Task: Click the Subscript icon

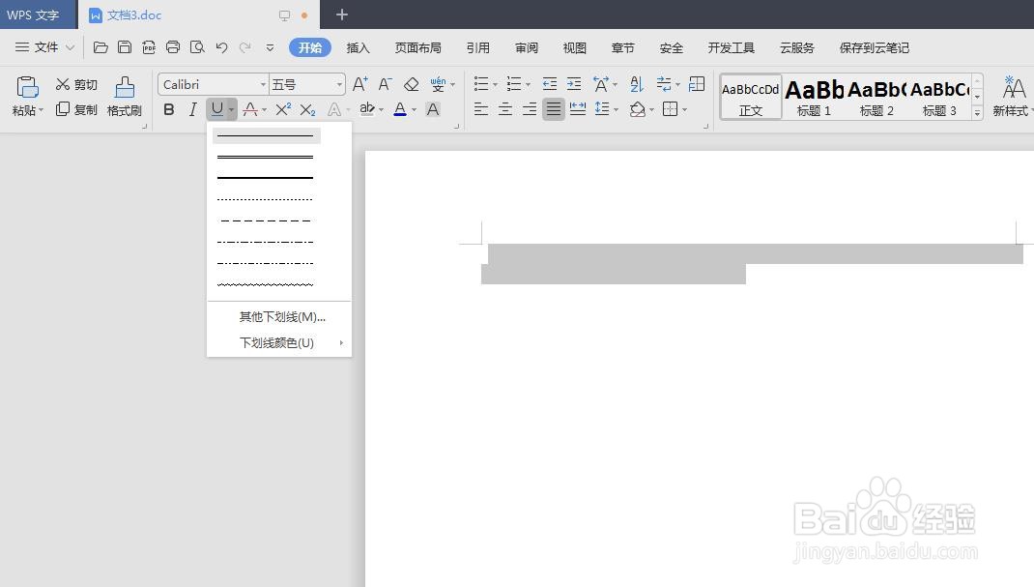Action: pos(306,109)
